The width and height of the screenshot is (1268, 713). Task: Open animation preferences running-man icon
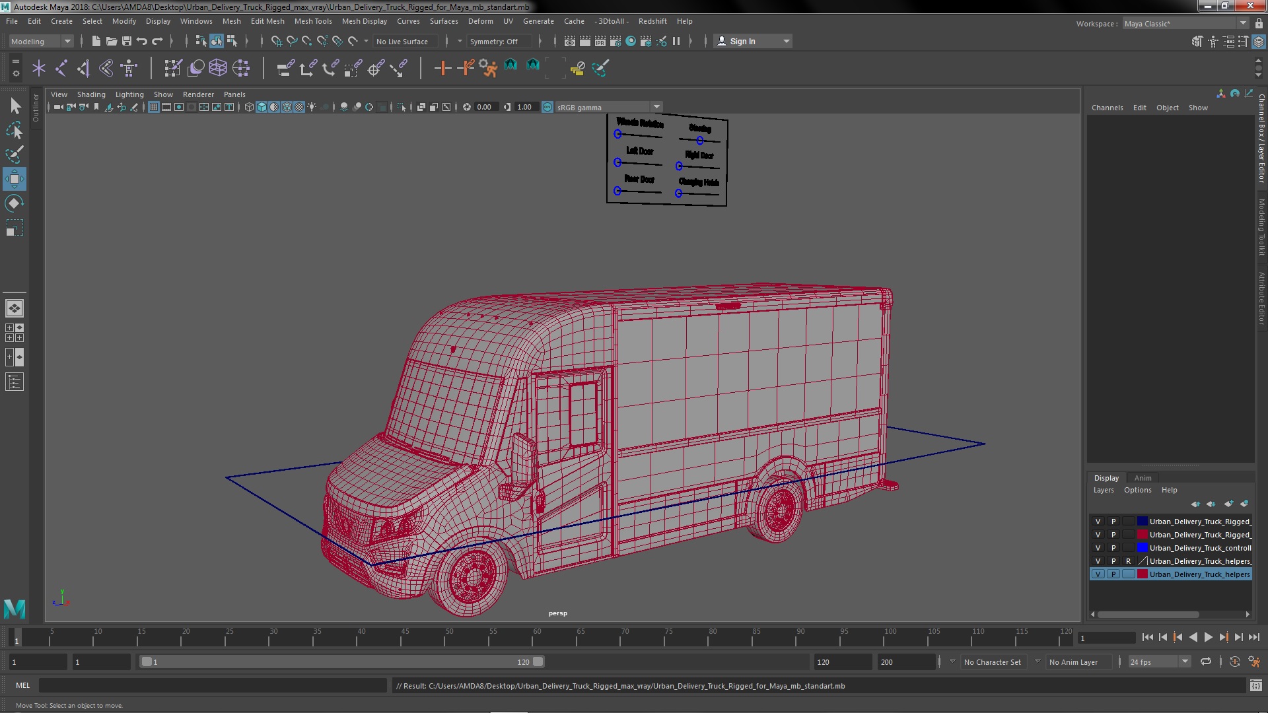pos(1254,662)
